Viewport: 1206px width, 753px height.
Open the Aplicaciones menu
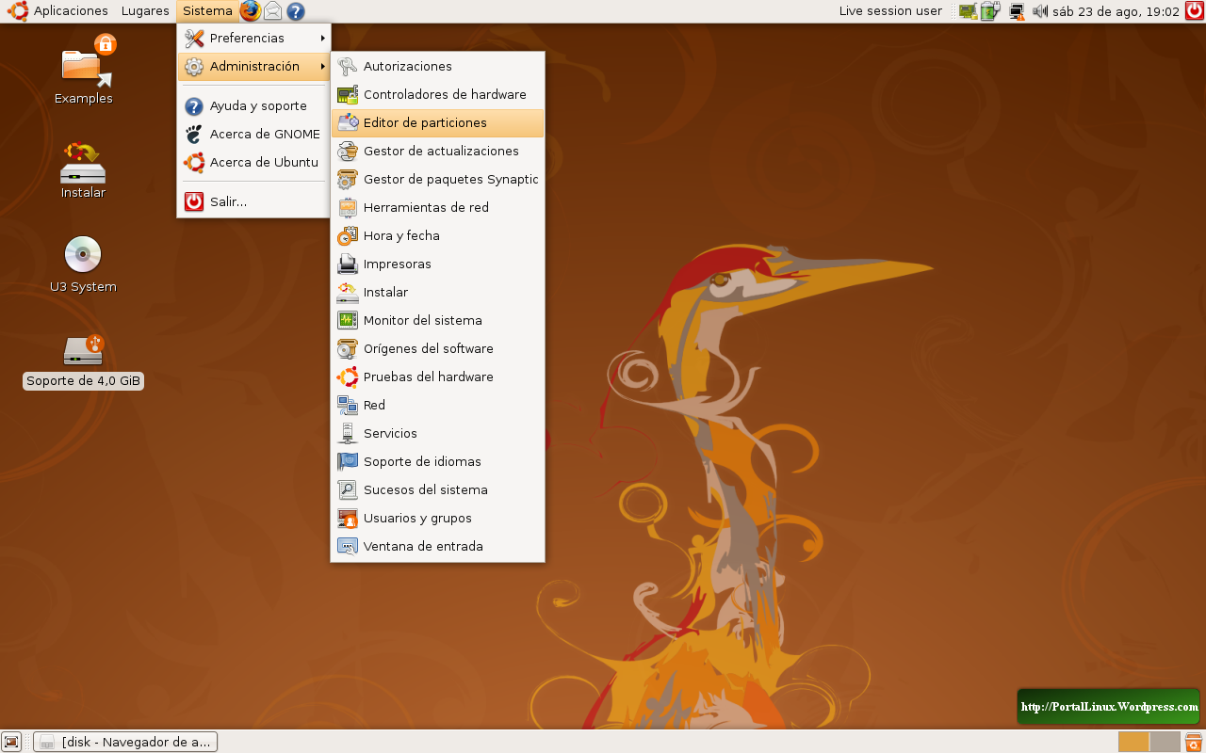pos(58,11)
